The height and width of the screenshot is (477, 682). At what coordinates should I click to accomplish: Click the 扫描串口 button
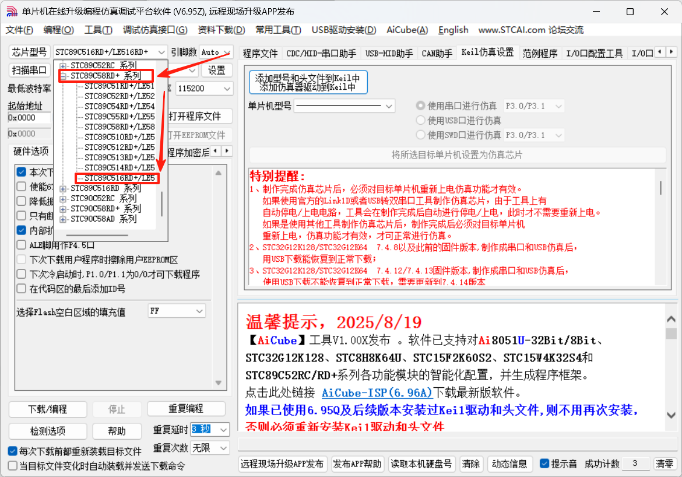click(x=29, y=70)
